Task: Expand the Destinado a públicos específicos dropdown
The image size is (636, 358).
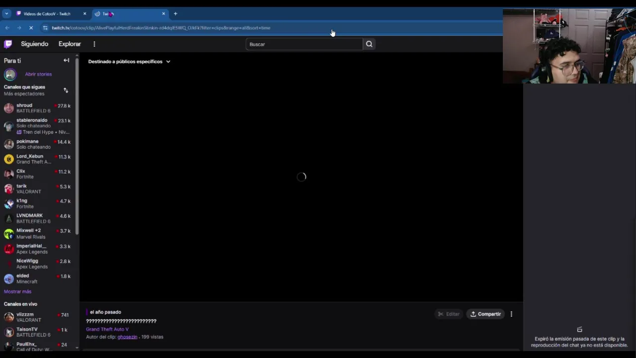Action: point(129,62)
